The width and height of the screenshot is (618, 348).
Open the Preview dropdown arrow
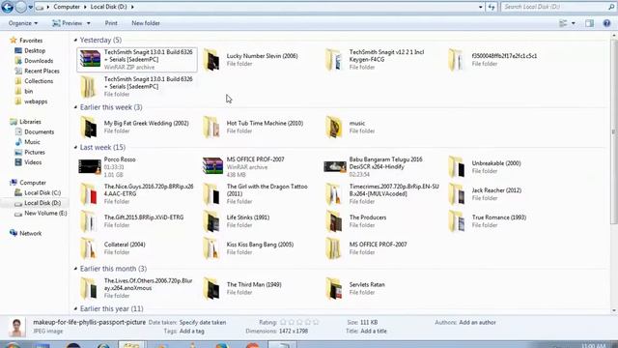(x=88, y=23)
